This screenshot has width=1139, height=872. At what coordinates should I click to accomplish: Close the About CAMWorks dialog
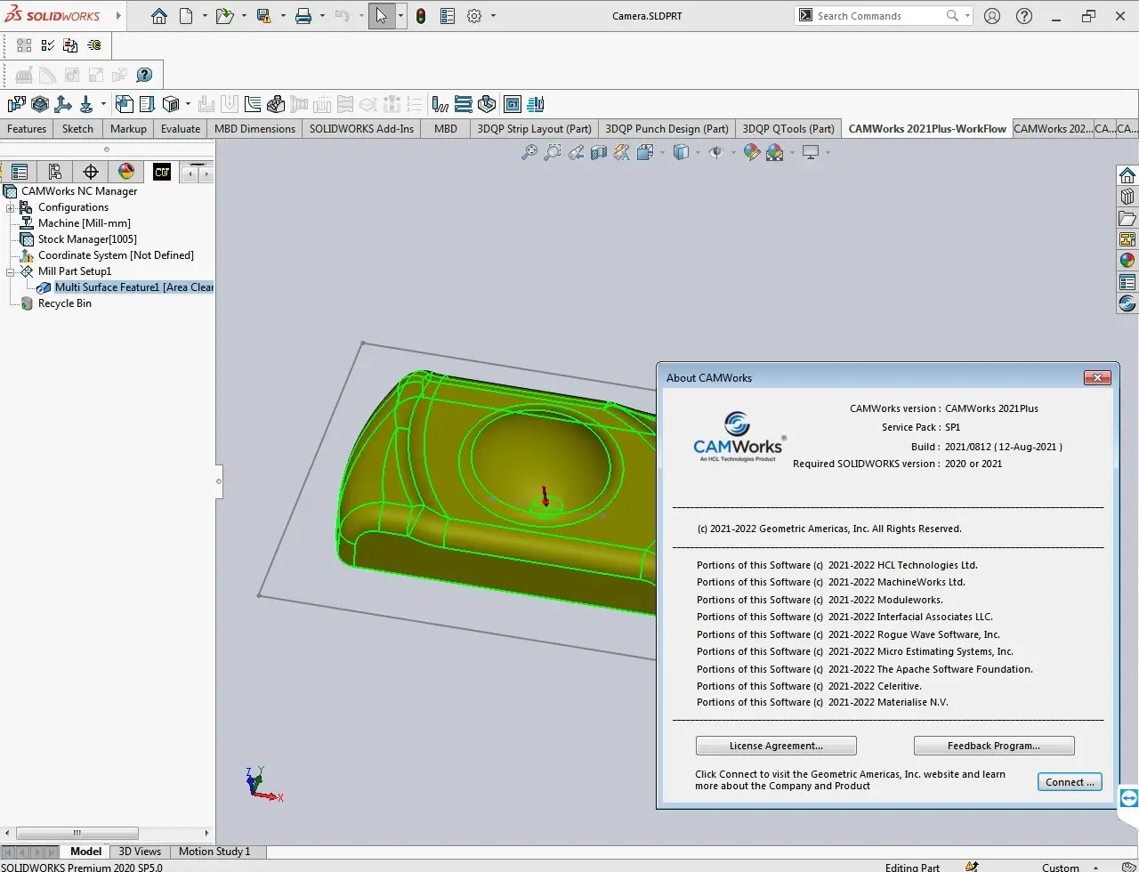[x=1097, y=378]
